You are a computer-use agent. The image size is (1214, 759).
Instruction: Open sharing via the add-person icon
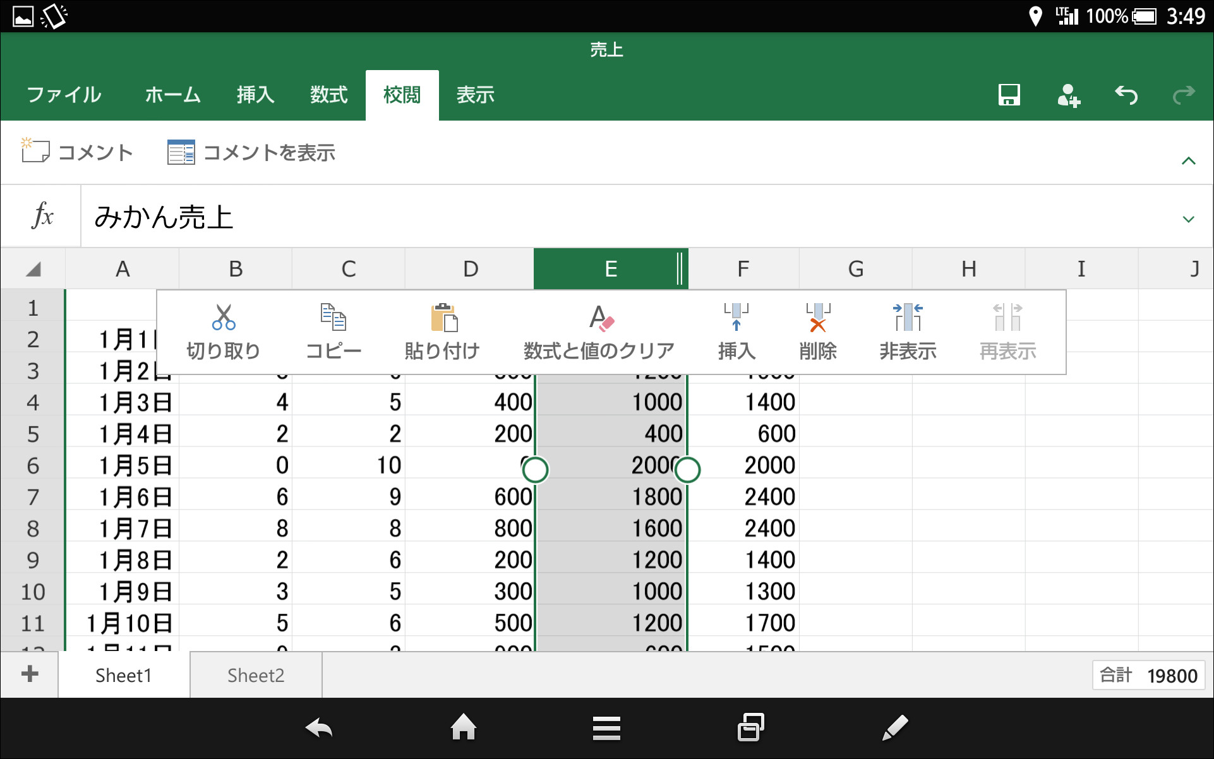coord(1069,95)
